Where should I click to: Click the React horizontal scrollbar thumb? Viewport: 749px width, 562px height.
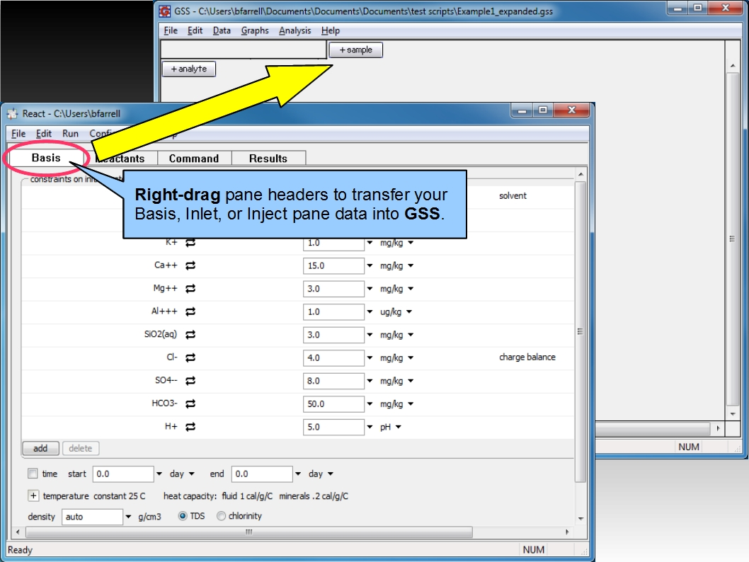click(249, 532)
